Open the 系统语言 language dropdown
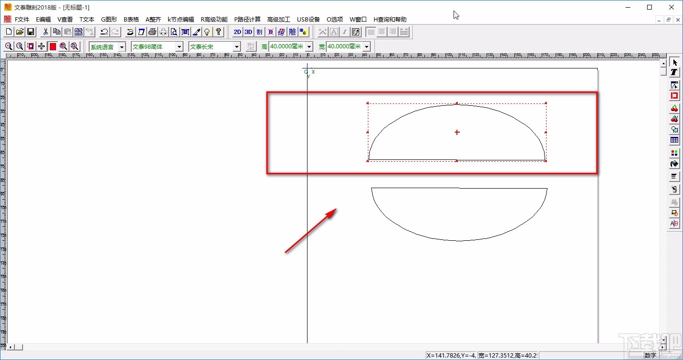The image size is (683, 360). [x=122, y=46]
